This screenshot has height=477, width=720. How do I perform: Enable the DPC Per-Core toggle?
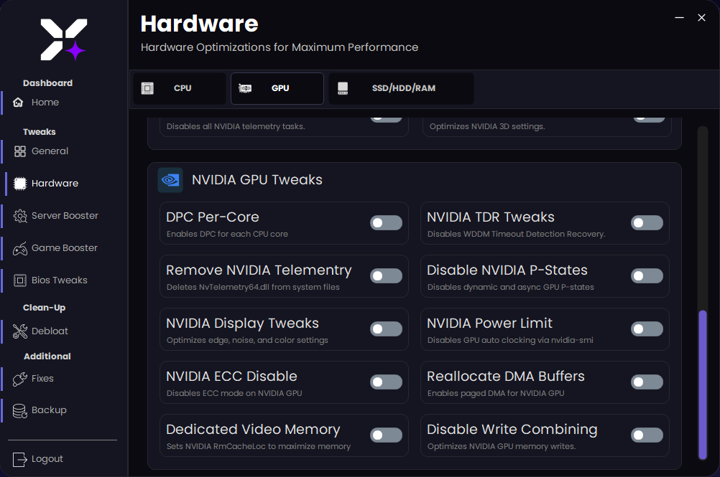coord(386,223)
